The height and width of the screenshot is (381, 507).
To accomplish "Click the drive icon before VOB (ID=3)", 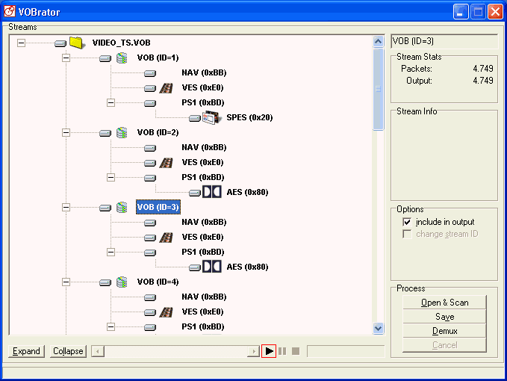I will (x=105, y=208).
